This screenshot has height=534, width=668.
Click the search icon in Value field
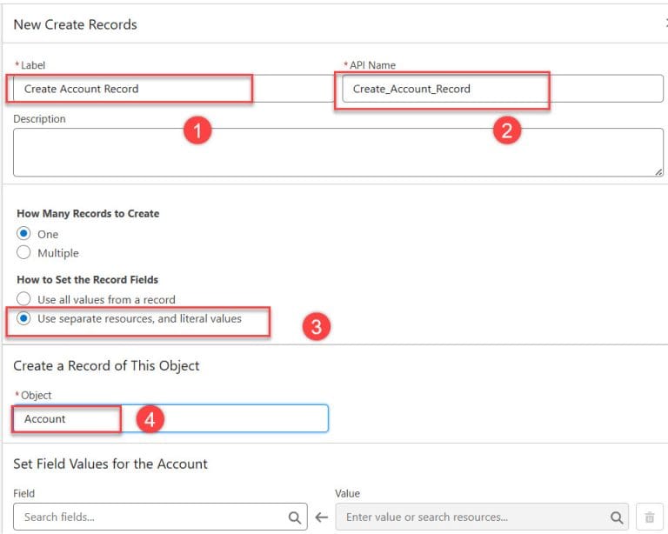click(x=617, y=517)
